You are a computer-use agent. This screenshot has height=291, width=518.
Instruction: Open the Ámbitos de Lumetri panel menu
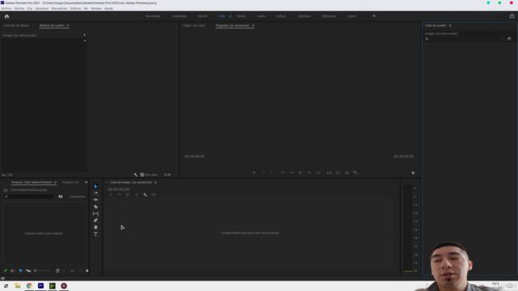click(68, 25)
